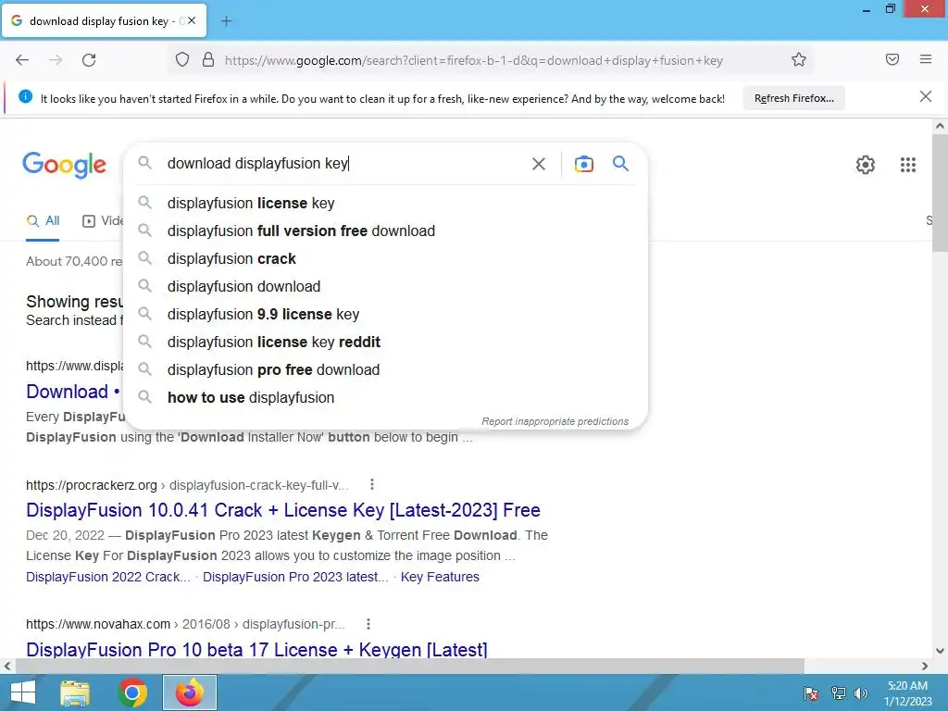This screenshot has height=711, width=948.
Task: Close the 'download display fusion key' tab
Action: pos(192,20)
